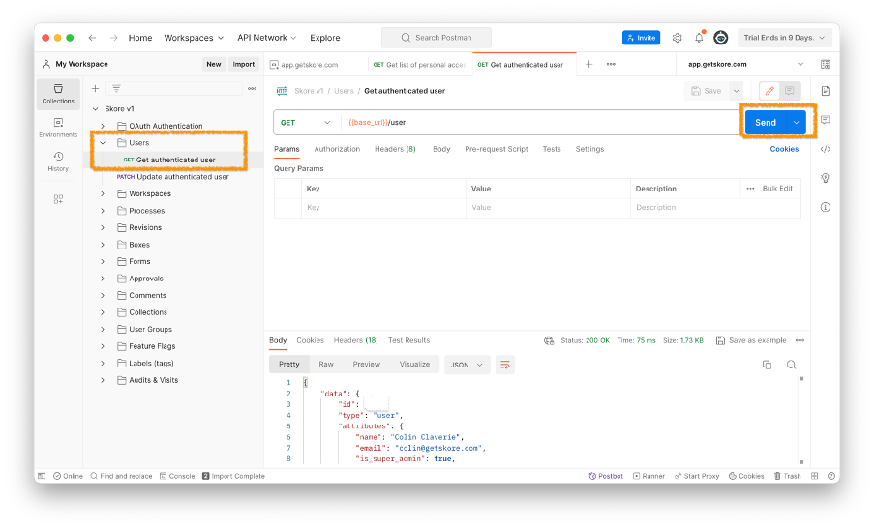Go back with the left arrow

[x=92, y=38]
